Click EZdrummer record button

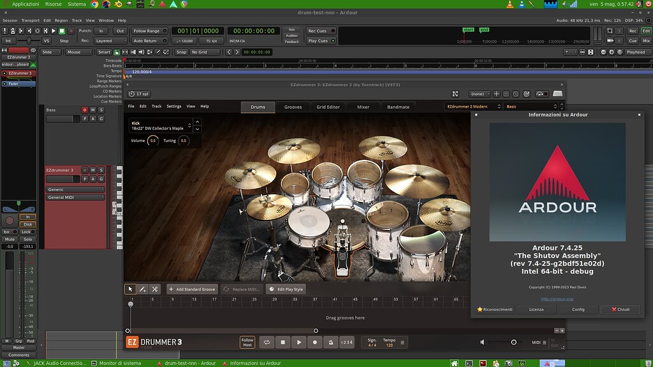315,342
